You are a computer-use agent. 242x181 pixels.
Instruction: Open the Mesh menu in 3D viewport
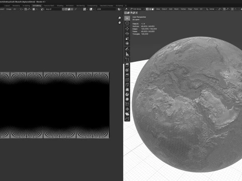pyautogui.click(x=176, y=9)
